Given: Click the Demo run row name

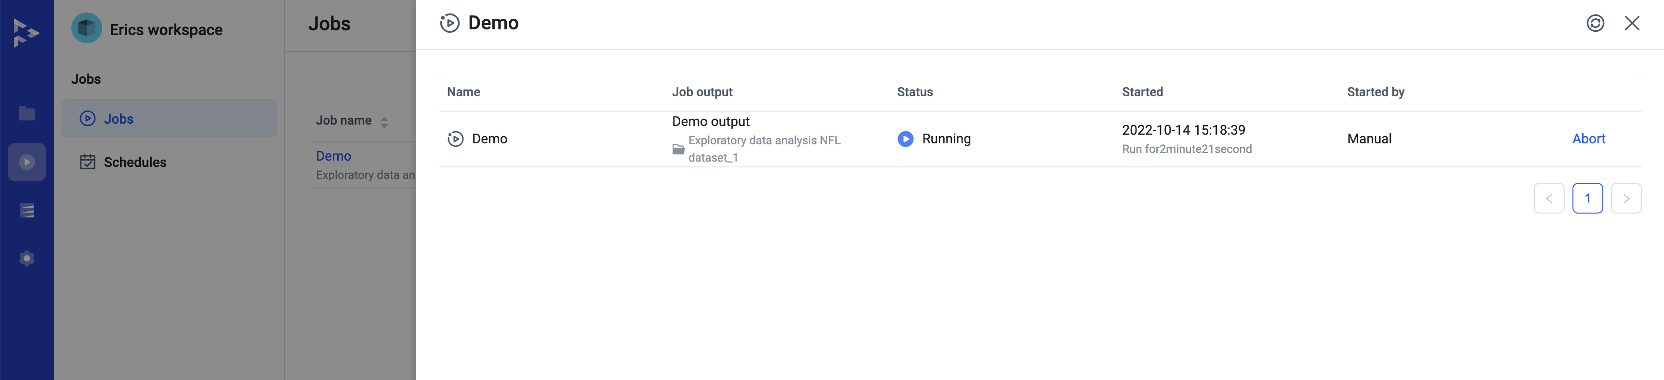Looking at the screenshot, I should click(x=489, y=139).
